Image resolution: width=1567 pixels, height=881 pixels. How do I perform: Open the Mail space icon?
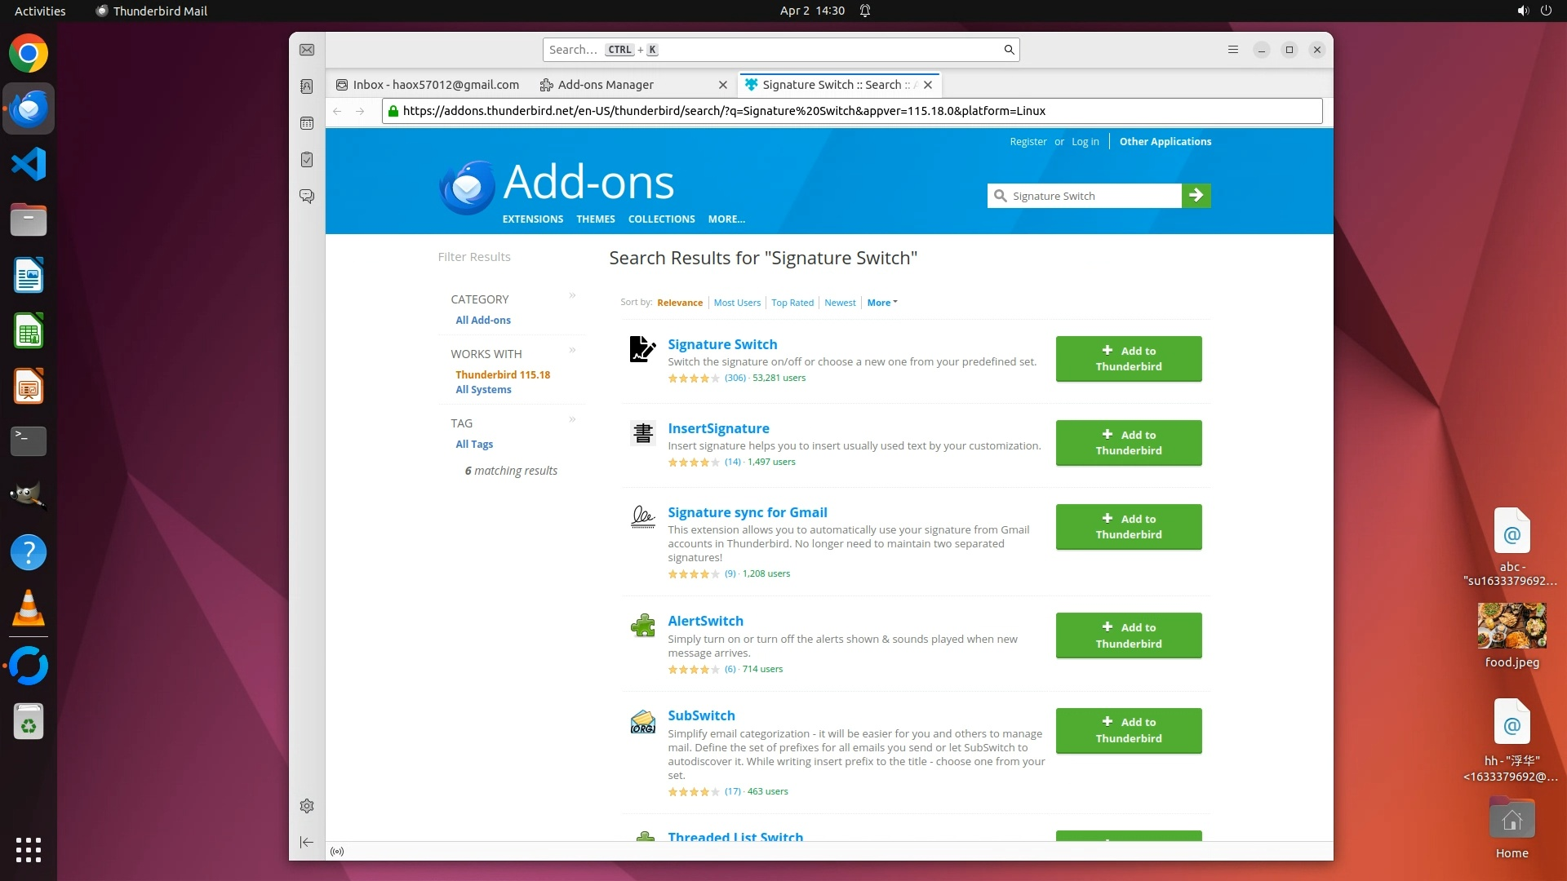click(x=307, y=50)
